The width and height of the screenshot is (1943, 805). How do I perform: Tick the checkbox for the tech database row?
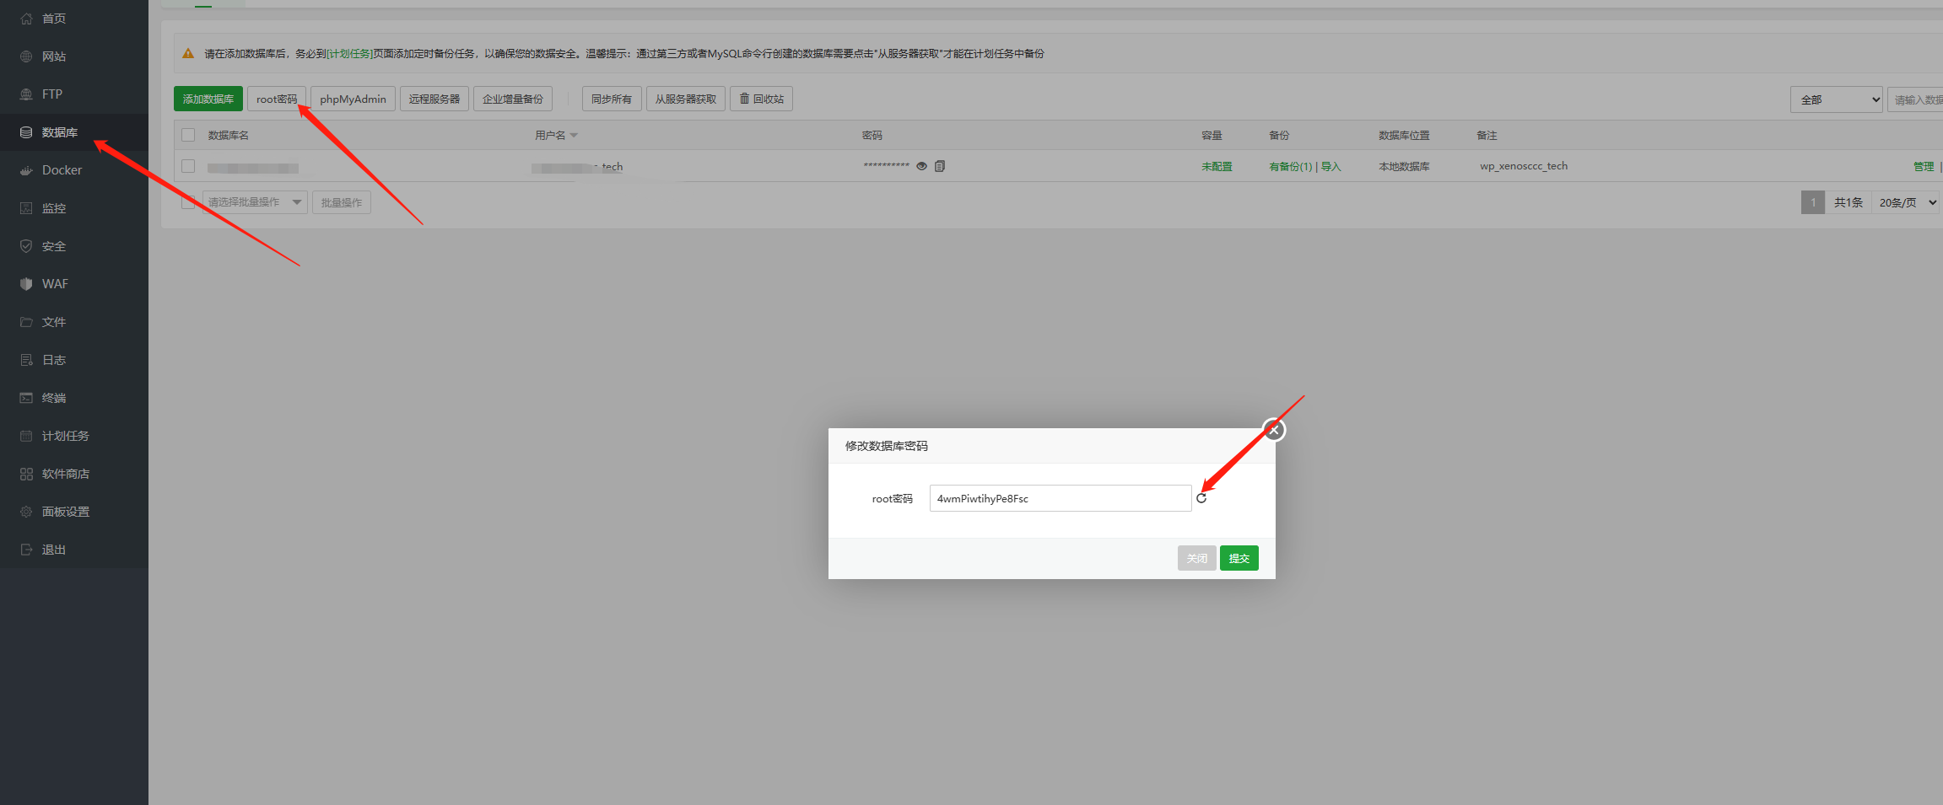pyautogui.click(x=188, y=166)
